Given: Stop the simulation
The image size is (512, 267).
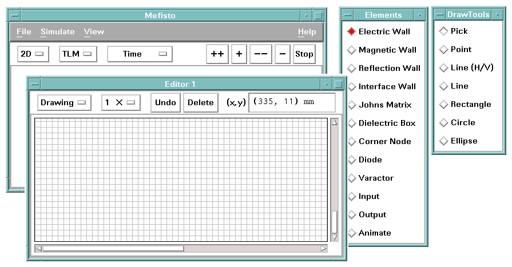Looking at the screenshot, I should tap(304, 54).
